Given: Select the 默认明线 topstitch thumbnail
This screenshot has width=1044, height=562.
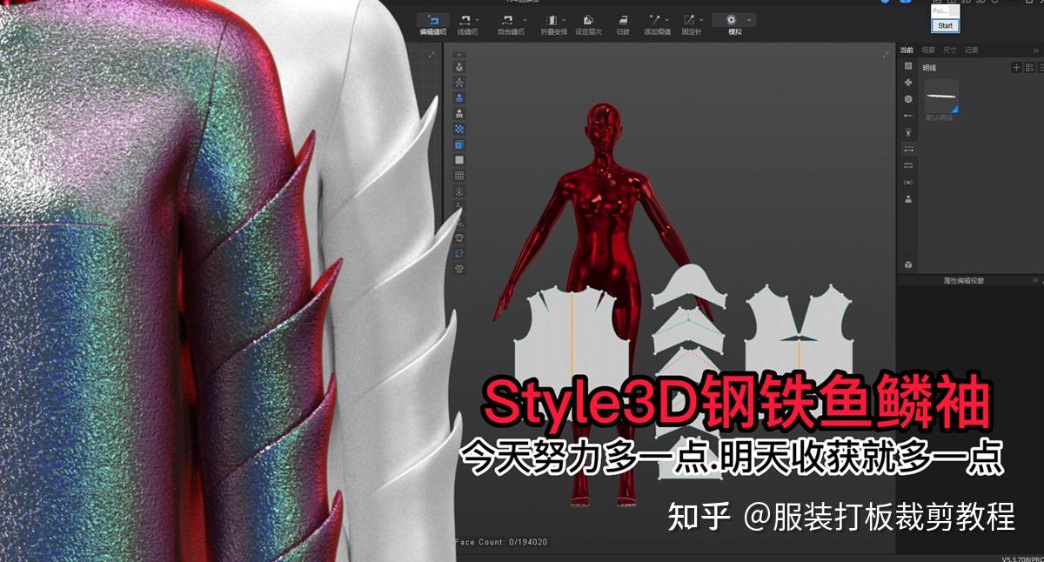Looking at the screenshot, I should click(x=941, y=96).
